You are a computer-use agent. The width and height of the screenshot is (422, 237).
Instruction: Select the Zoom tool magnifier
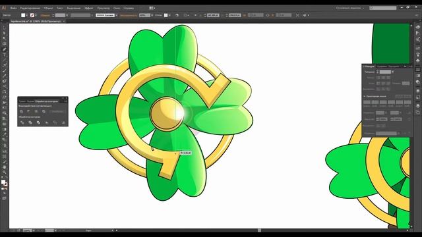(x=5, y=172)
